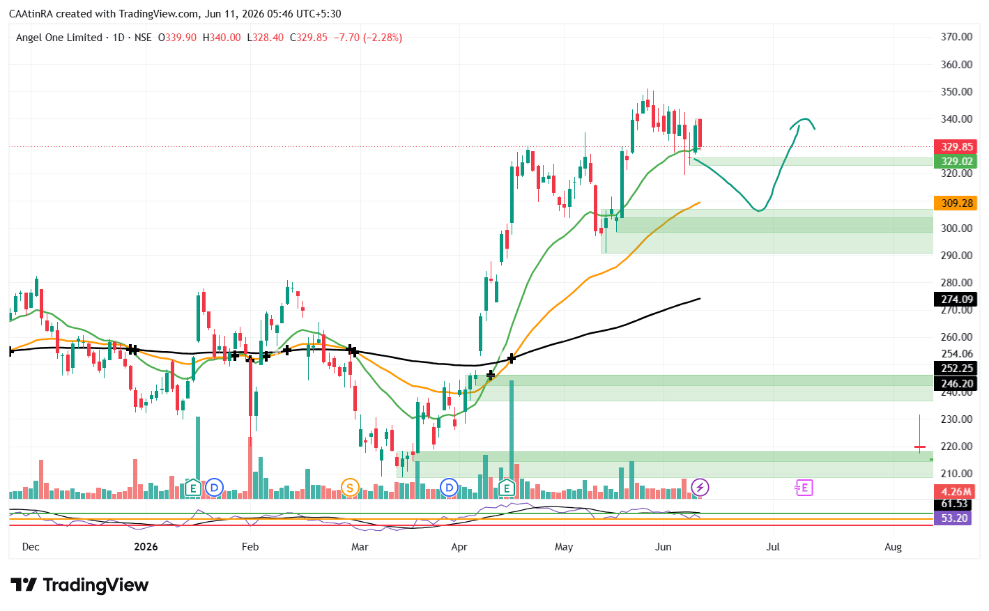Click the Mar label on time axis
989x611 pixels.
[x=360, y=547]
